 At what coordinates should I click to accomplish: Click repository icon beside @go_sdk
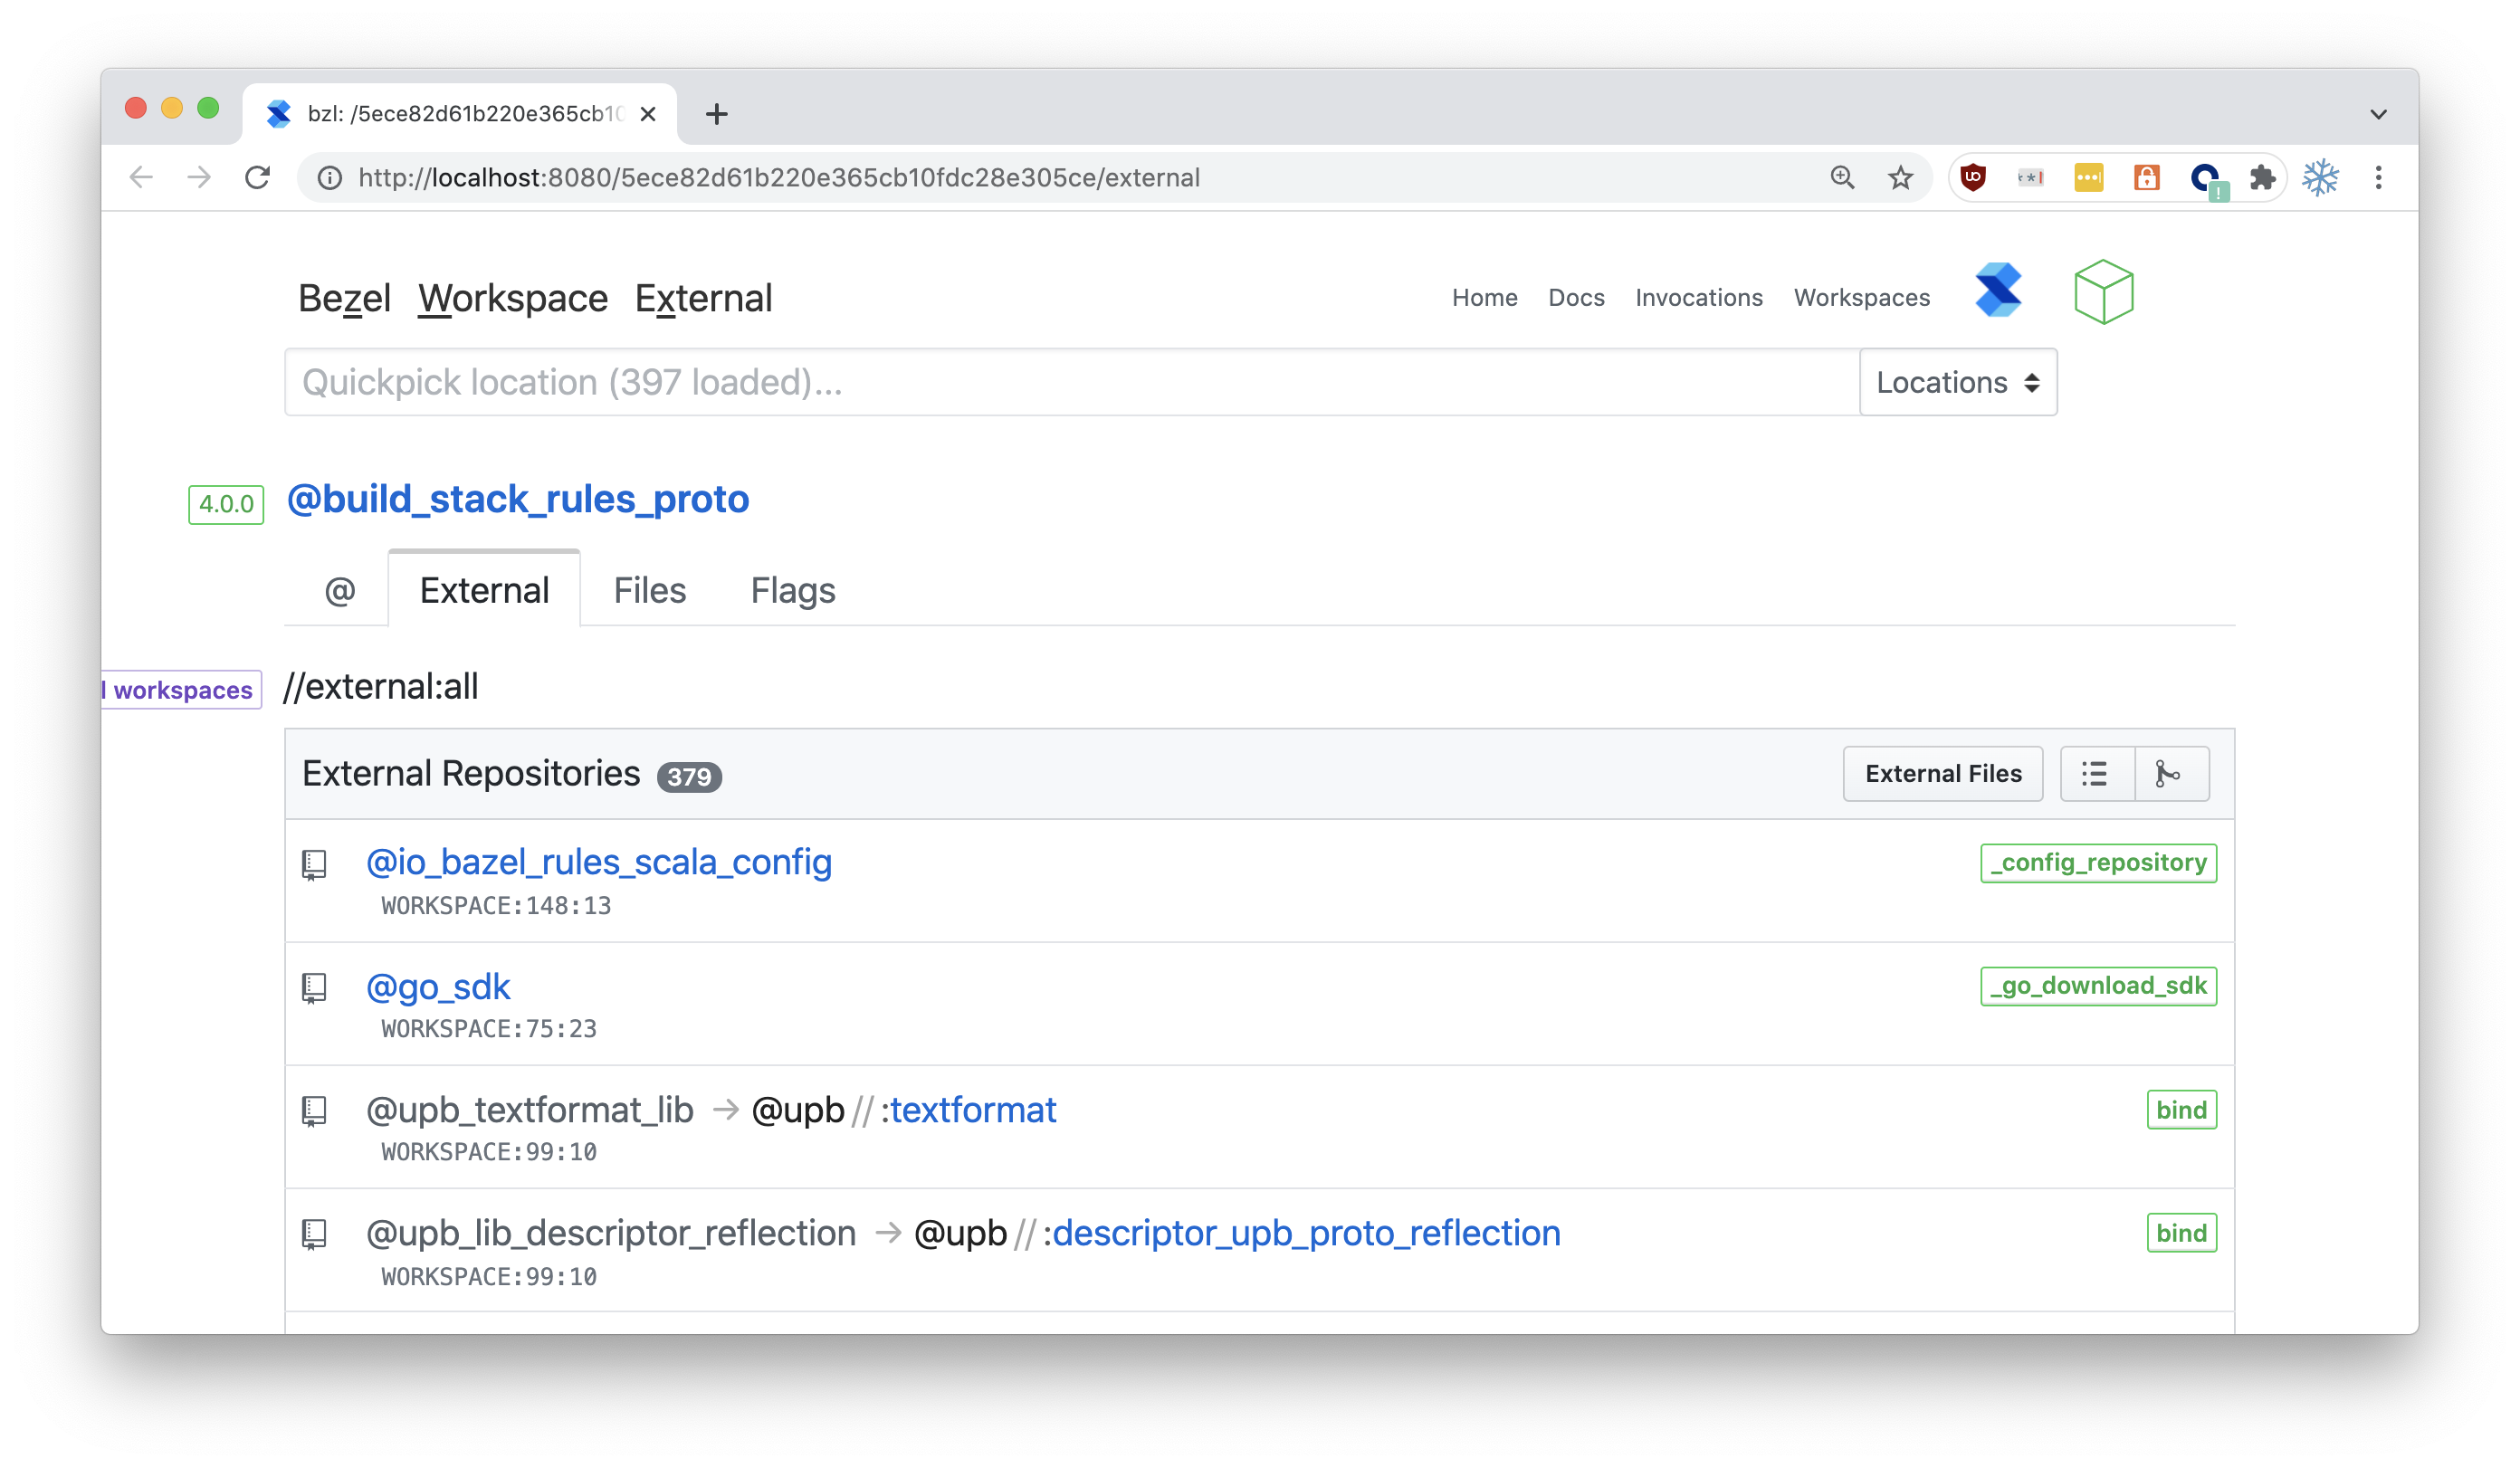(314, 989)
